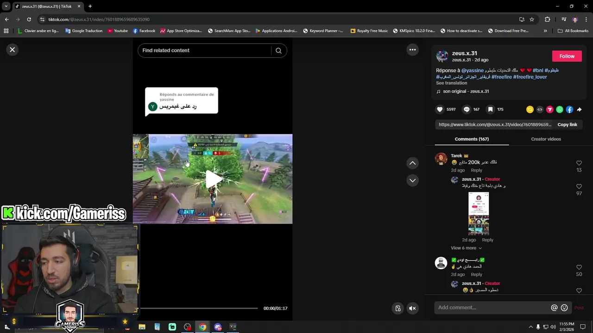Bookmark this page with star icon
This screenshot has width=593, height=333.
click(x=532, y=19)
